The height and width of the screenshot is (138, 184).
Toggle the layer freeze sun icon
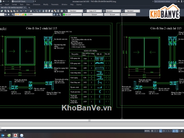click(x=18, y=14)
